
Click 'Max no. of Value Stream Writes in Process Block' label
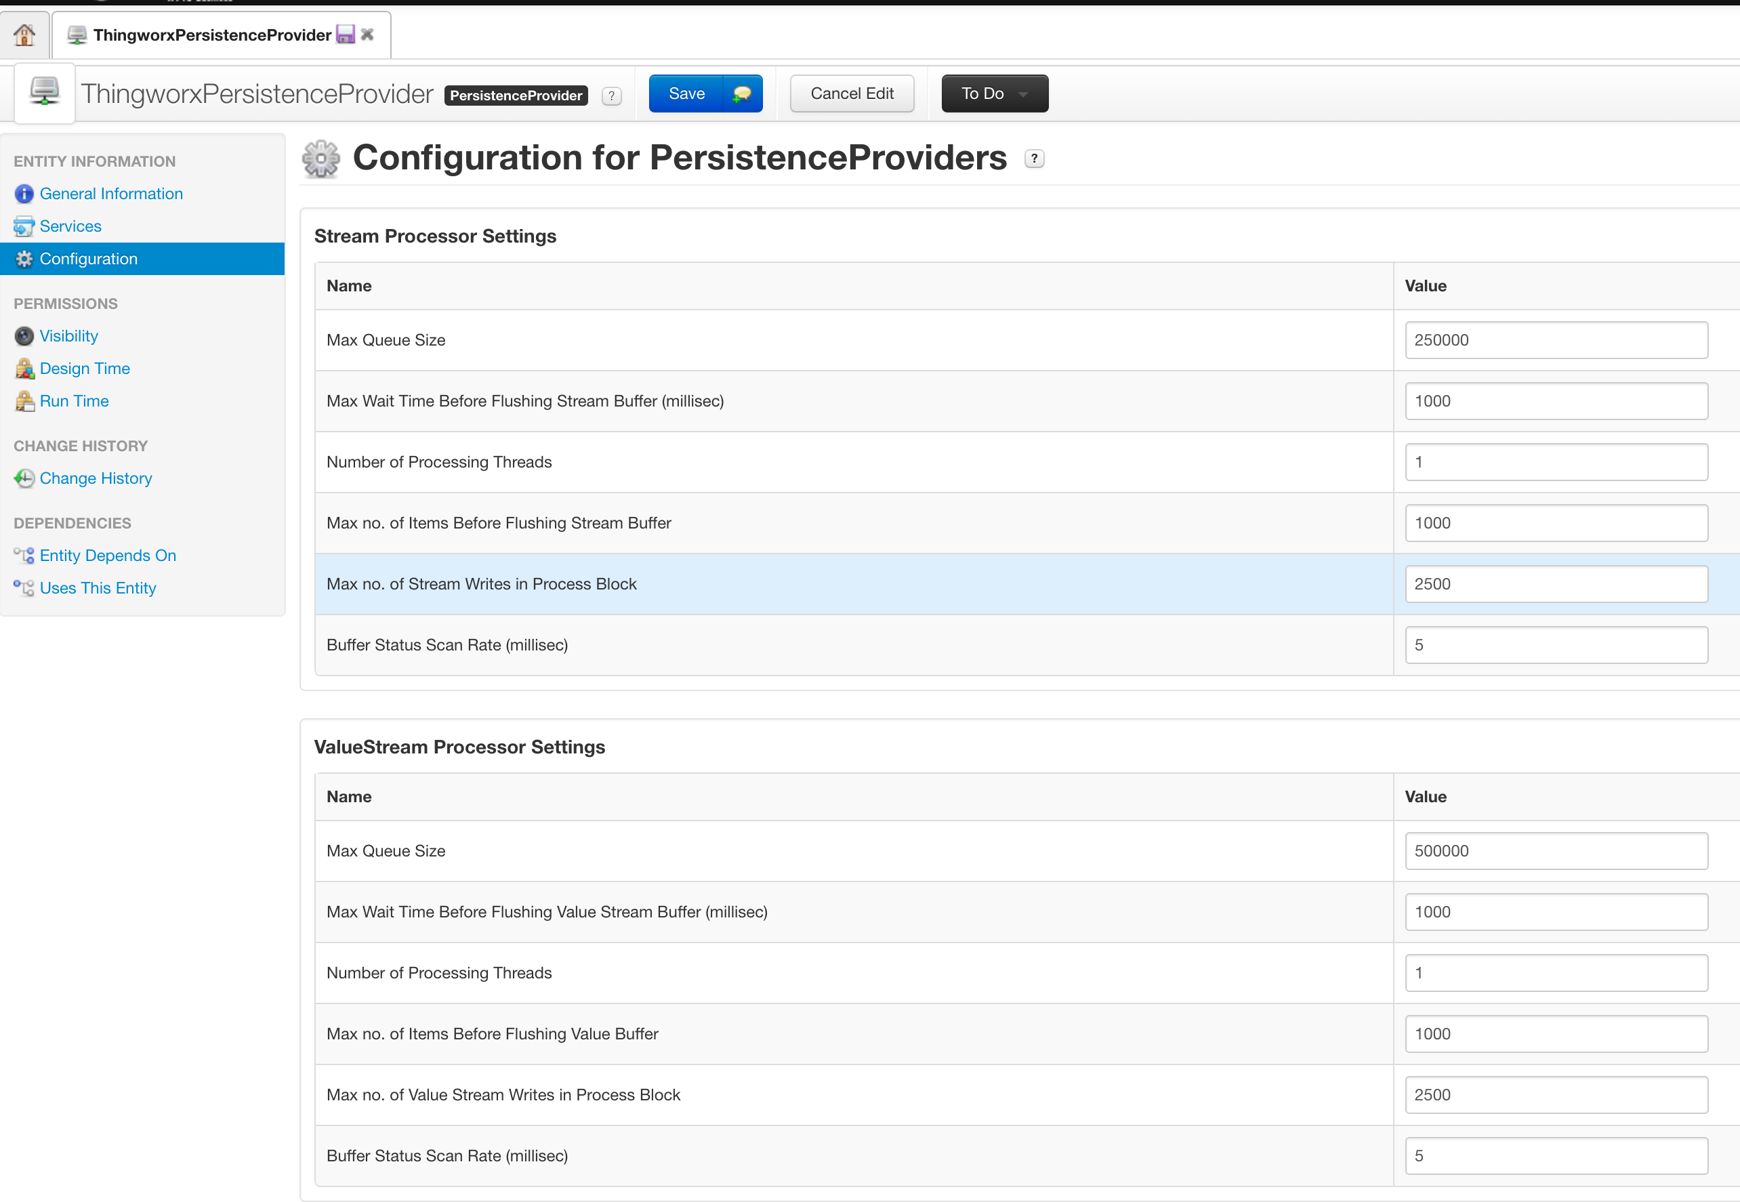coord(503,1094)
